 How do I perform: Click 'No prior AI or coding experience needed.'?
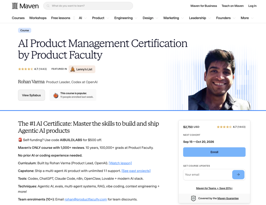[50, 155]
